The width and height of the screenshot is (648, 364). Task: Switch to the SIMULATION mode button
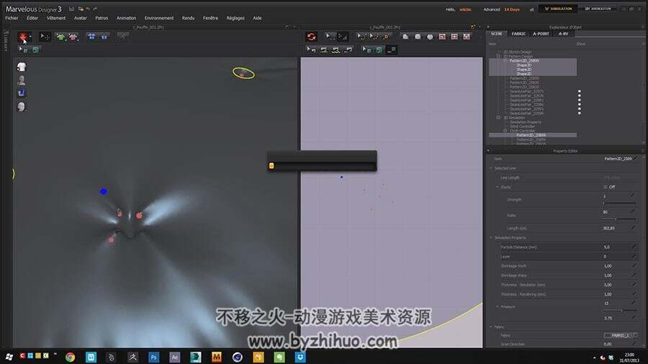click(558, 9)
